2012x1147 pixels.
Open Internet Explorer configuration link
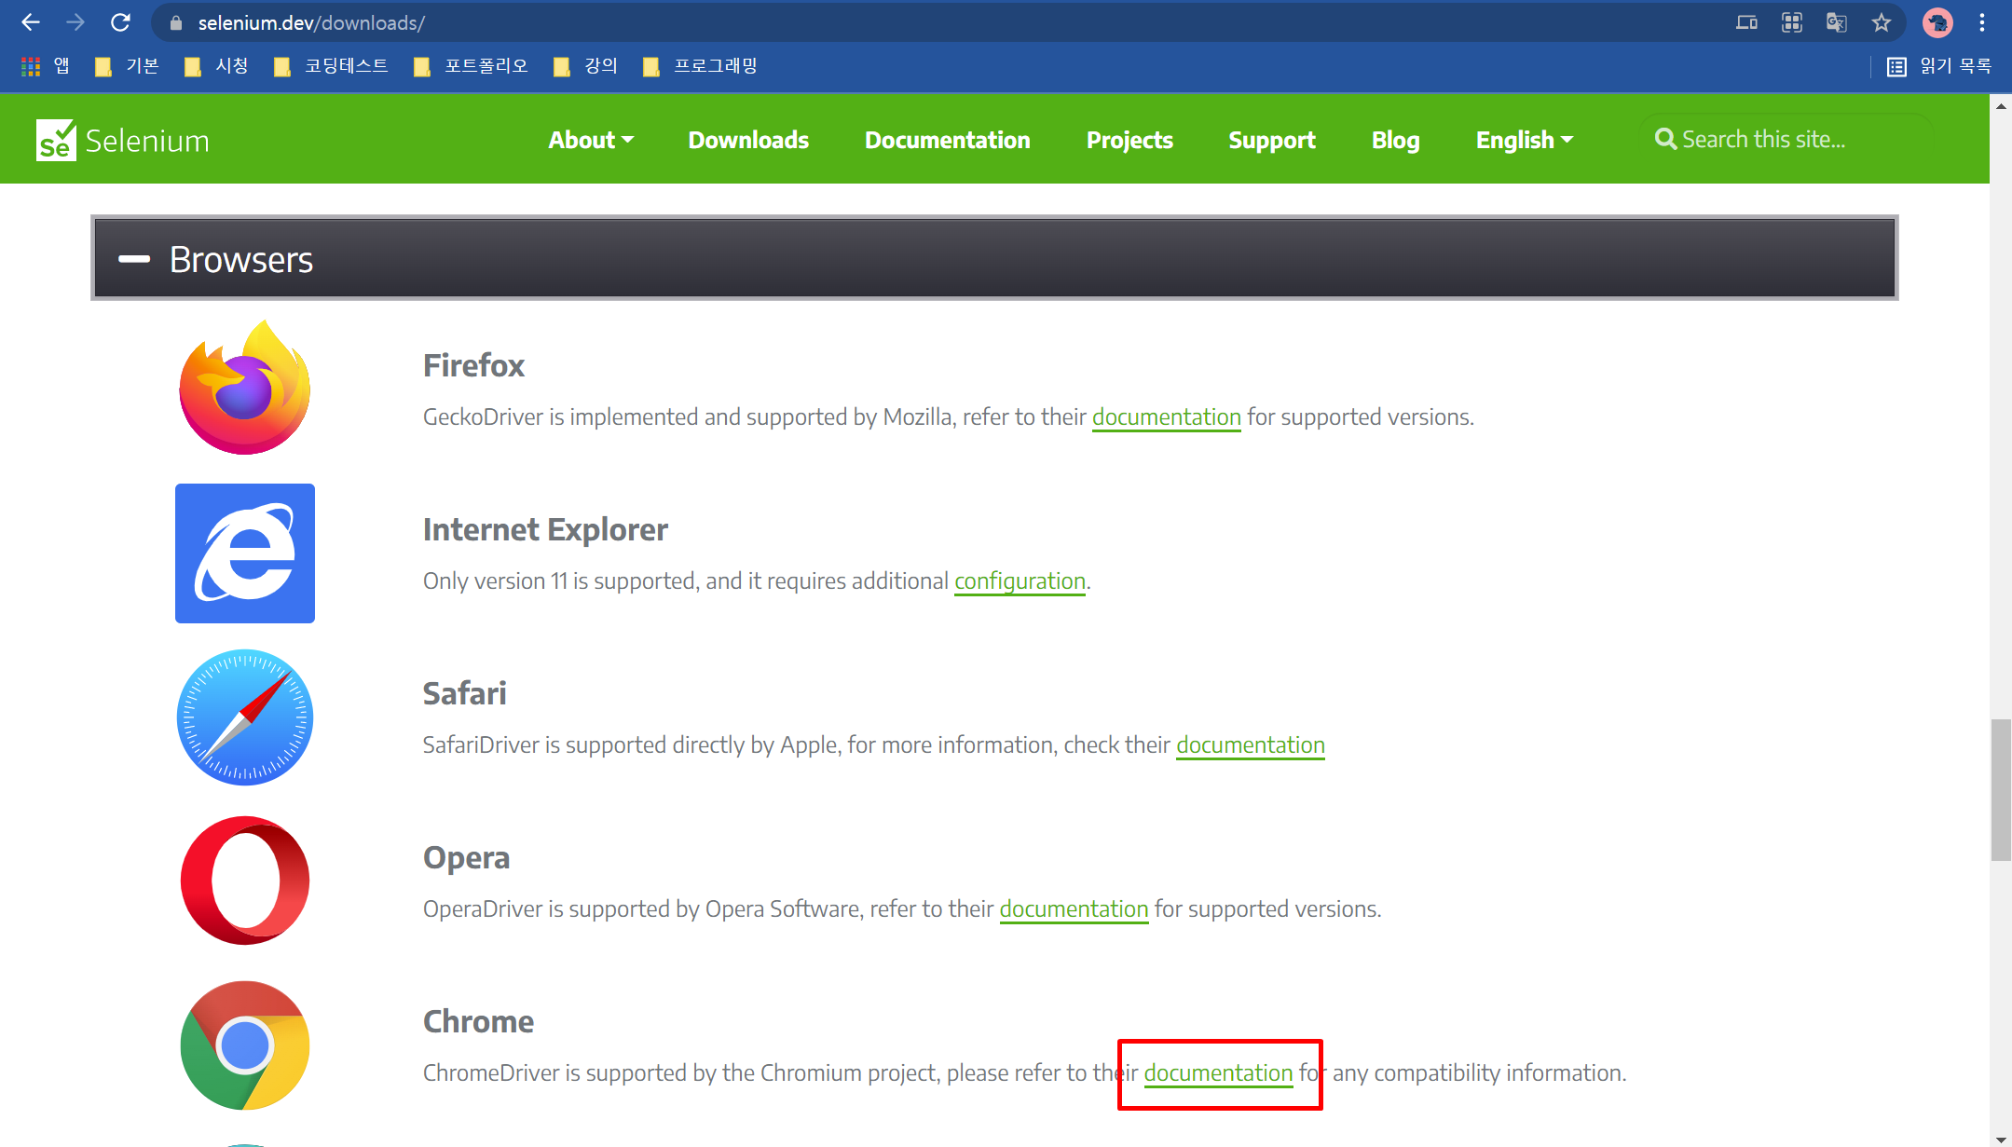pyautogui.click(x=1020, y=580)
